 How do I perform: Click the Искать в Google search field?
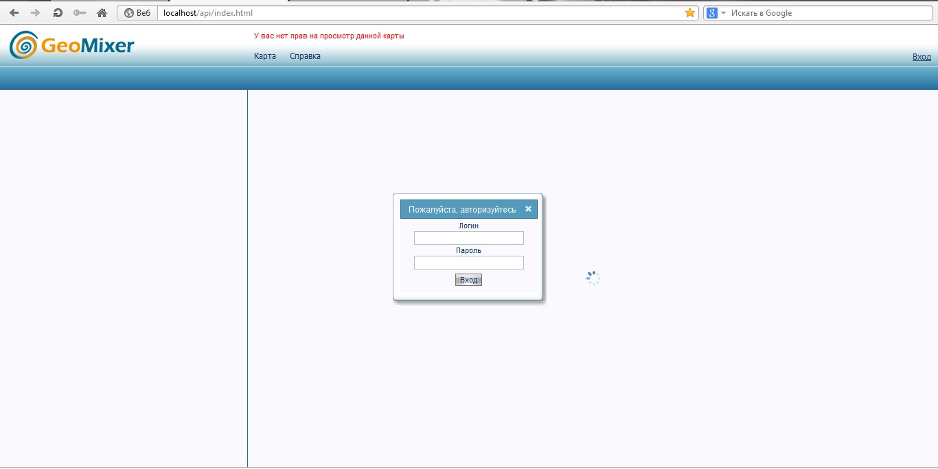(x=831, y=13)
